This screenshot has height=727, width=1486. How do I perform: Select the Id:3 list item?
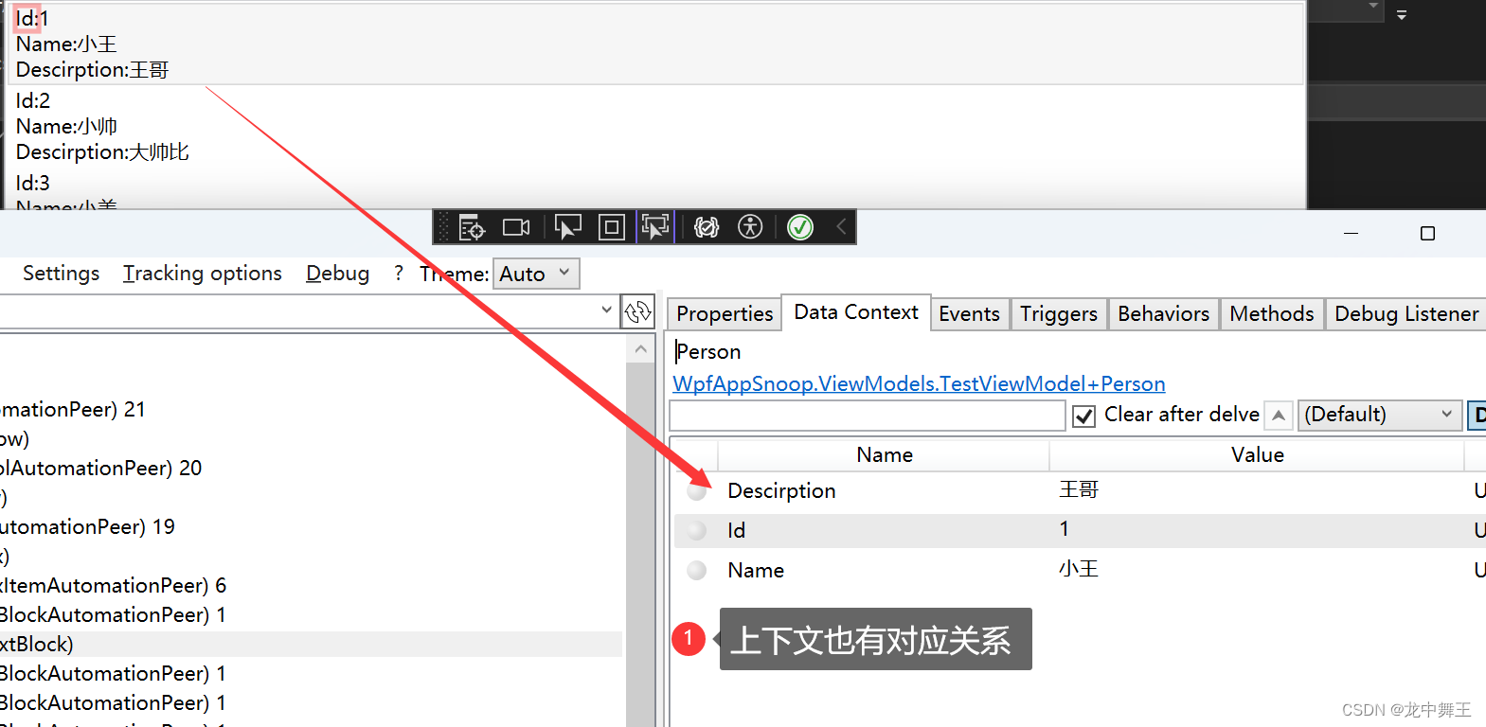coord(32,183)
